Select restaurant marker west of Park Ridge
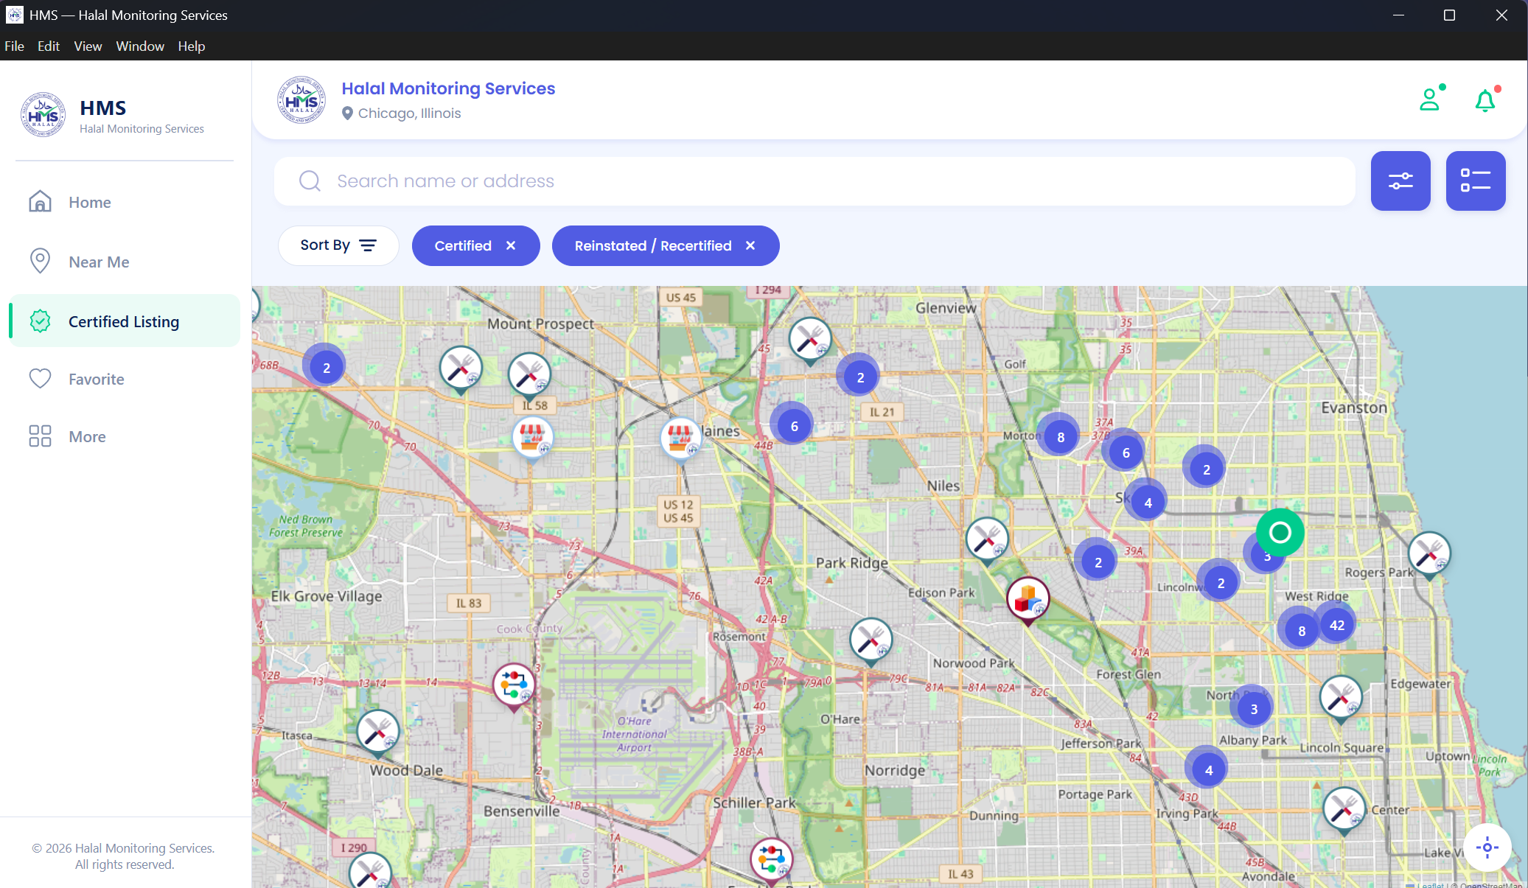 pyautogui.click(x=986, y=539)
